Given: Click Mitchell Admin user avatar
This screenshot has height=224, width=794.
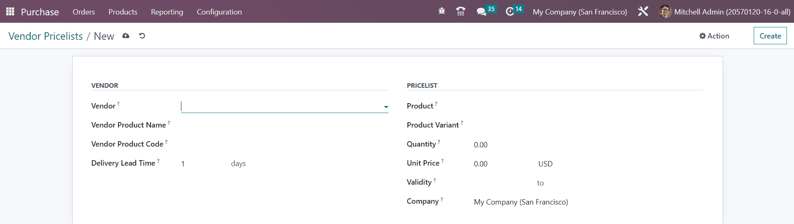Looking at the screenshot, I should click(x=665, y=12).
